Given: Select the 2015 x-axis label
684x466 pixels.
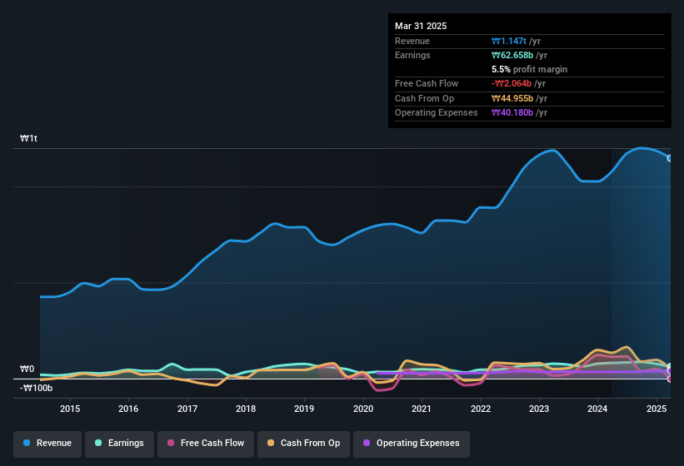Looking at the screenshot, I should 70,409.
